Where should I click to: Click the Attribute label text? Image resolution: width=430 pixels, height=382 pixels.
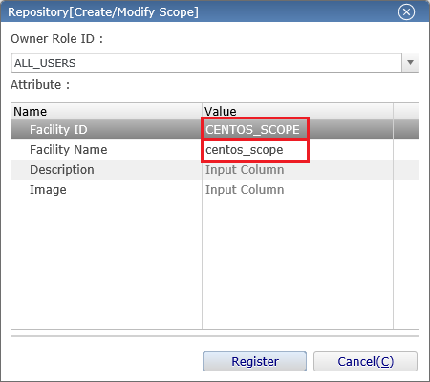click(x=40, y=85)
